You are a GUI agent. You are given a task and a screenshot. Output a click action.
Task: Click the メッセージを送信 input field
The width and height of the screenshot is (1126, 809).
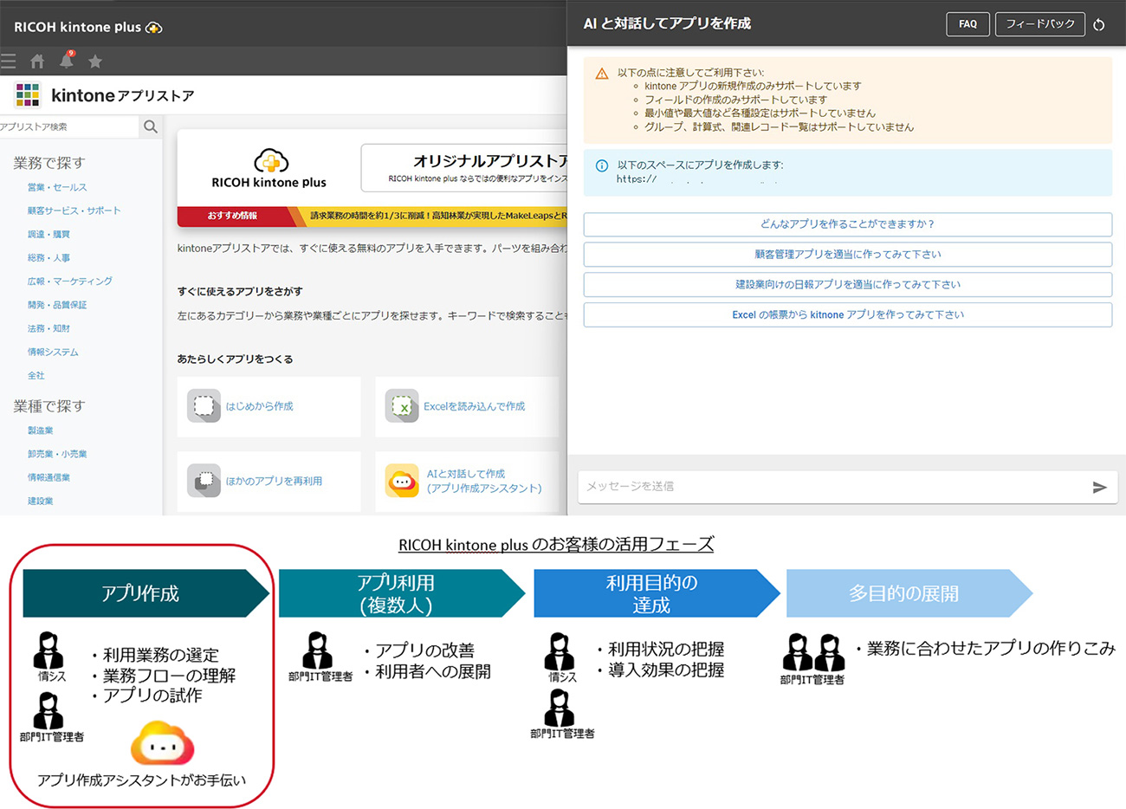pos(832,487)
